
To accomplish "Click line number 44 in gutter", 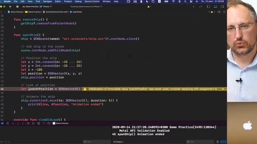I will (2, 89).
